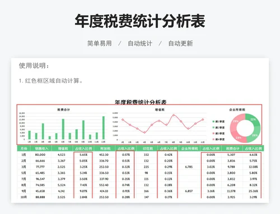Click the sales cell 88,888
This screenshot has width=280, height=214.
[x=40, y=197]
